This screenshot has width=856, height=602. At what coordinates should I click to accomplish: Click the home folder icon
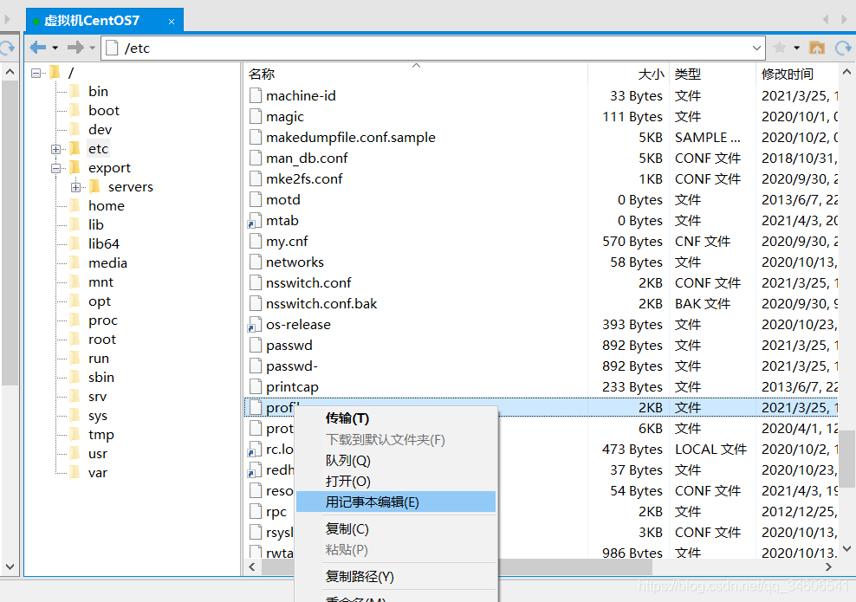tap(817, 48)
